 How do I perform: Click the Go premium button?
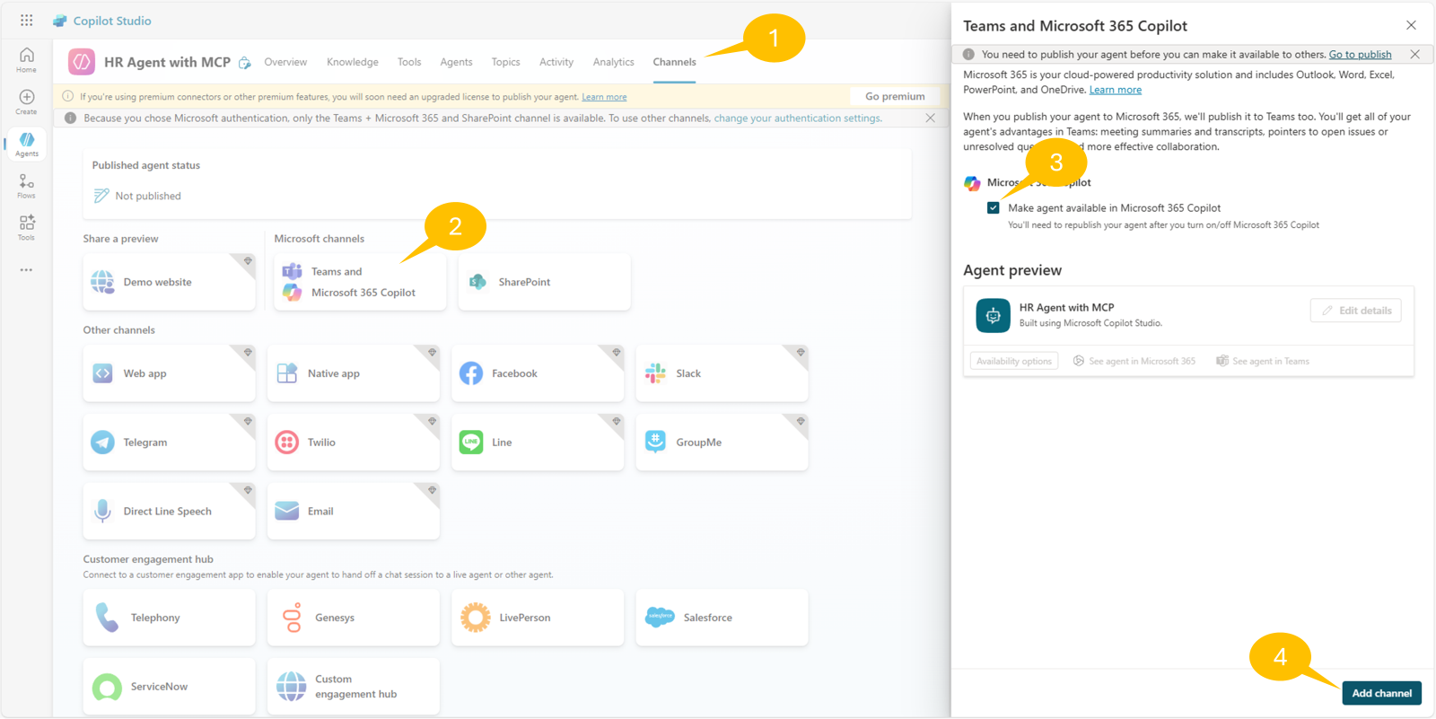[x=895, y=96]
